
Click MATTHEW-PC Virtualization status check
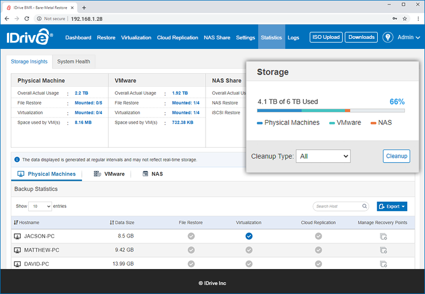(x=249, y=250)
